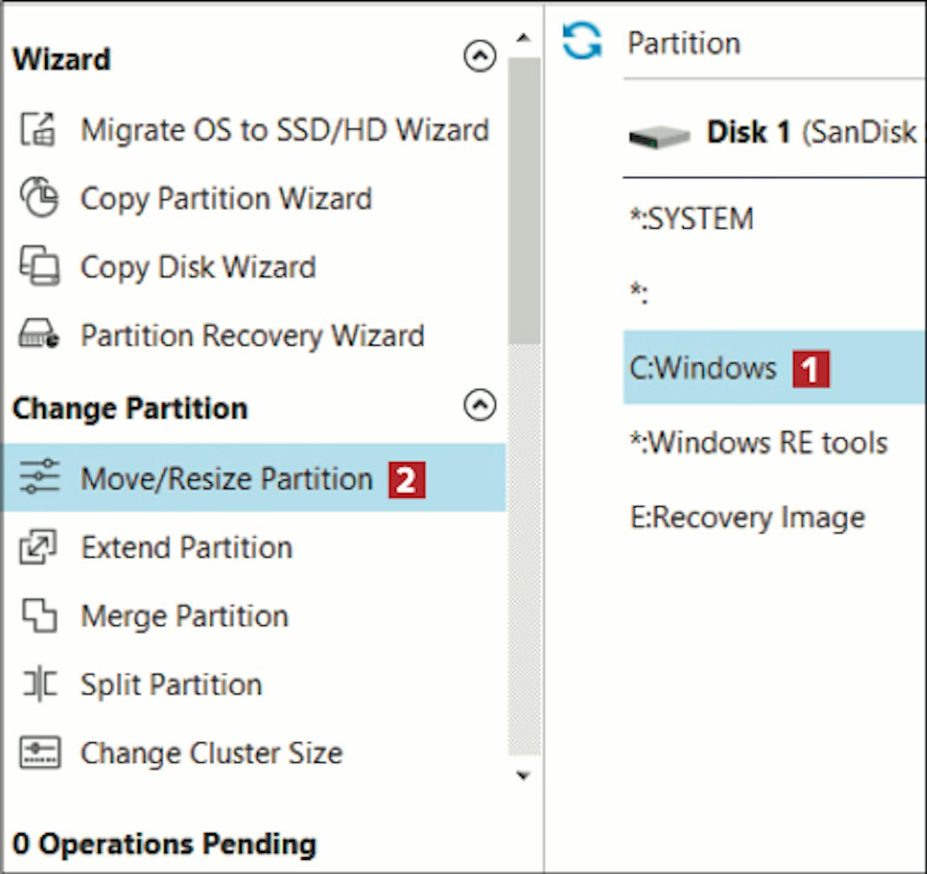Image resolution: width=927 pixels, height=874 pixels.
Task: Click the Partition Recovery Wizard icon
Action: pyautogui.click(x=39, y=335)
